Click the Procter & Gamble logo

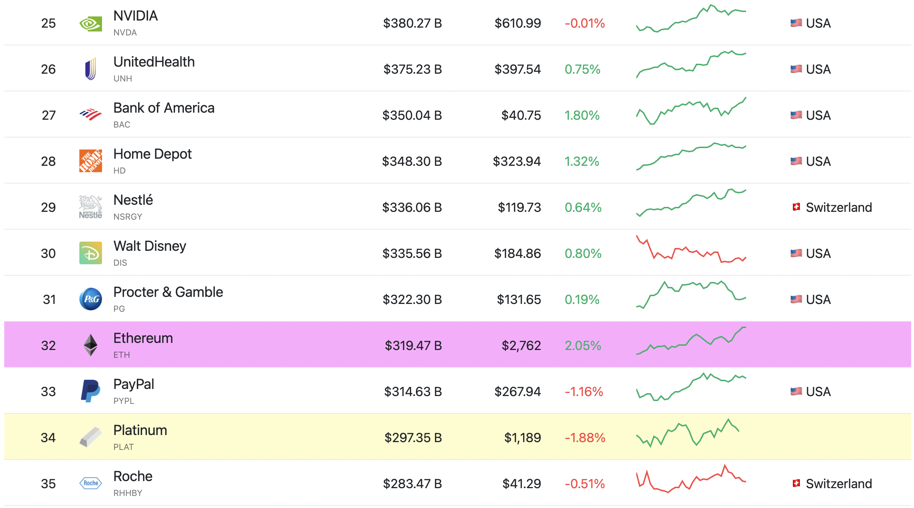tap(90, 299)
